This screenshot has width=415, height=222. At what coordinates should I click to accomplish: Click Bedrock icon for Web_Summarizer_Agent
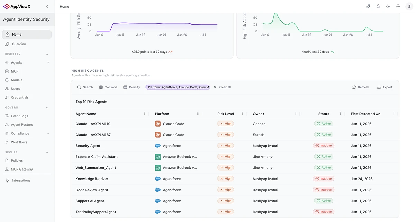158,168
